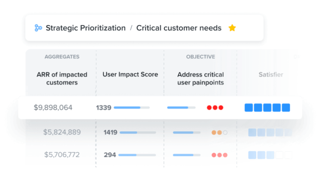This screenshot has width=320, height=177.
Task: Click the five blue Satisfier squares in first row
Action: tap(267, 107)
